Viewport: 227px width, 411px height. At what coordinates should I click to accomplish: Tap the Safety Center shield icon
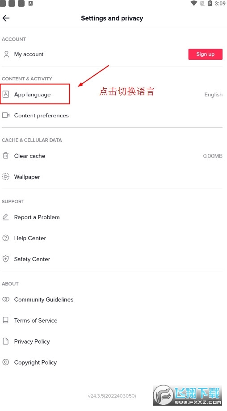pyautogui.click(x=5, y=259)
